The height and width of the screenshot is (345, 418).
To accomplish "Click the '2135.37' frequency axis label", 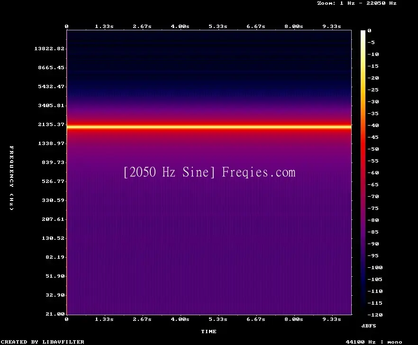I will (51, 124).
